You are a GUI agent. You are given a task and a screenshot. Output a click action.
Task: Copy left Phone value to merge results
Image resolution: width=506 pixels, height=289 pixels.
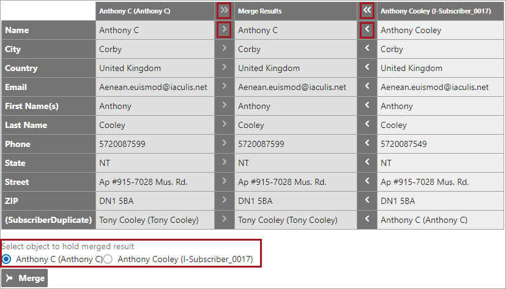click(224, 143)
